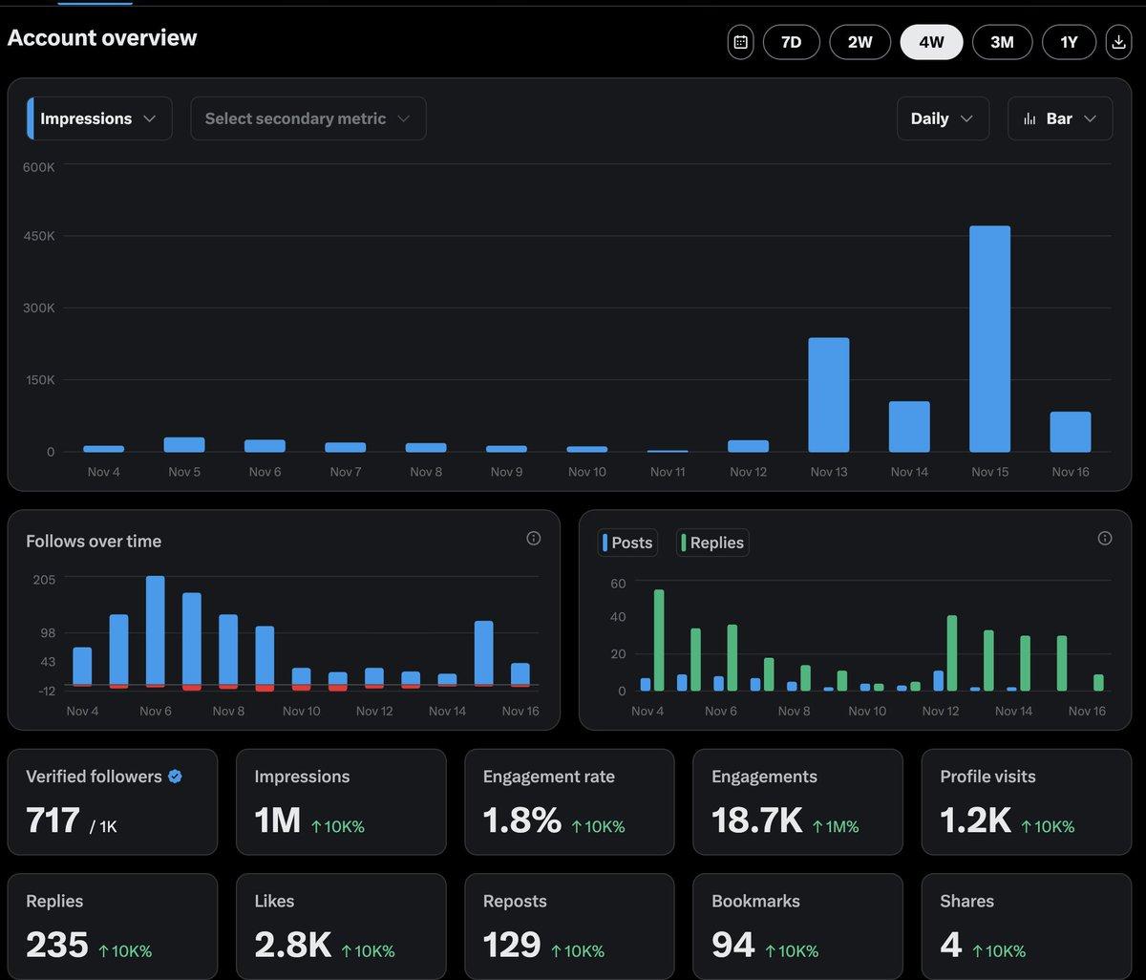Screen dimensions: 1146x980
Task: Open the Likes 2.8K card
Action: coord(341,926)
